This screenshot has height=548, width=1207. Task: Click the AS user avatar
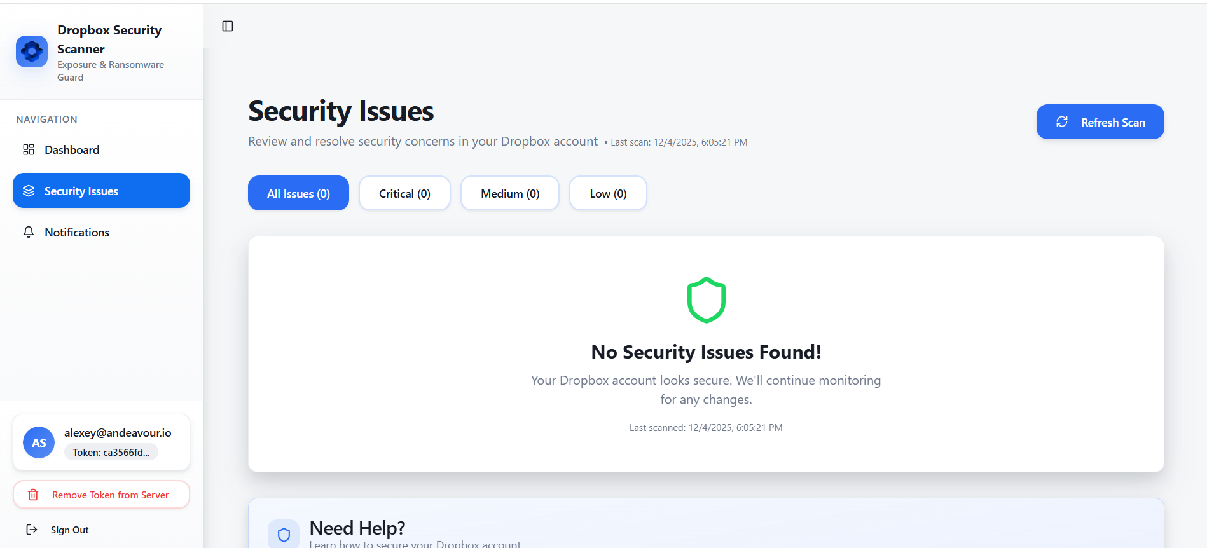pyautogui.click(x=39, y=442)
